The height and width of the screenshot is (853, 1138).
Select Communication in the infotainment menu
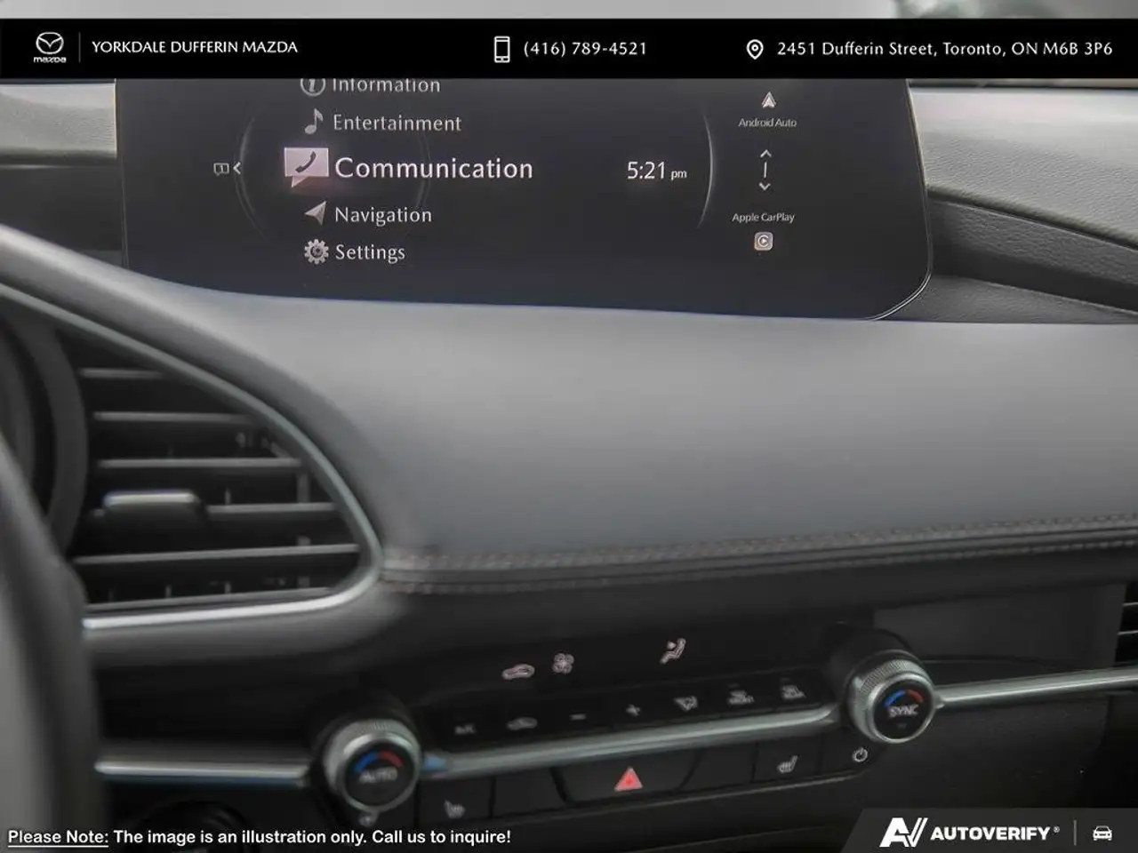tap(434, 168)
